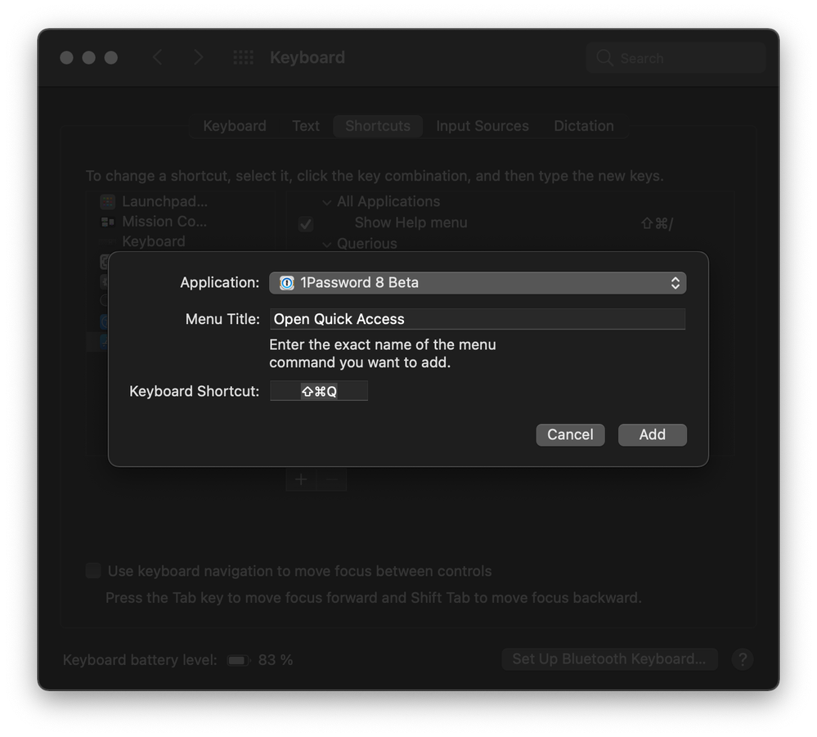This screenshot has height=737, width=817.
Task: Open the Input Sources tab
Action: (482, 126)
